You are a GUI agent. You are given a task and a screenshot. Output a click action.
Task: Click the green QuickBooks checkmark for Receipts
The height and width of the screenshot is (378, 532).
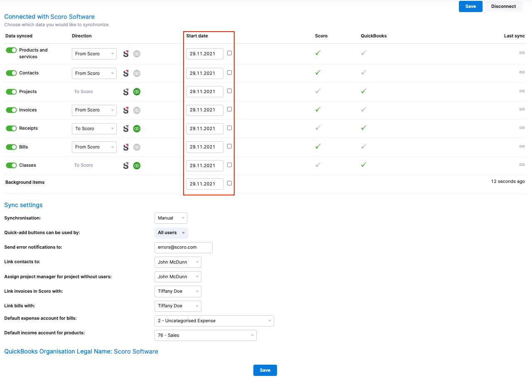pos(363,128)
